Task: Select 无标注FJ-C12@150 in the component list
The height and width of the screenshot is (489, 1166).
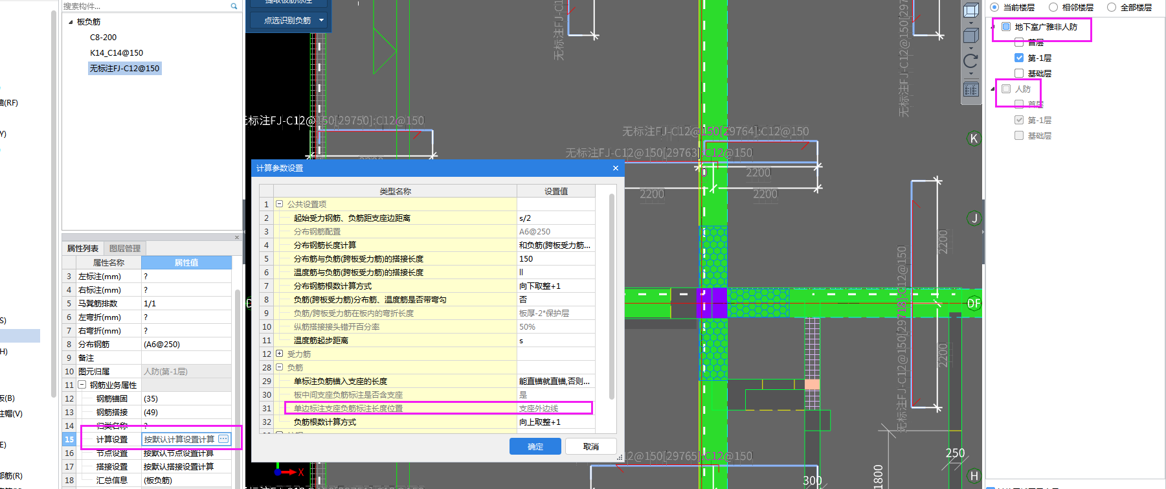Action: 124,69
